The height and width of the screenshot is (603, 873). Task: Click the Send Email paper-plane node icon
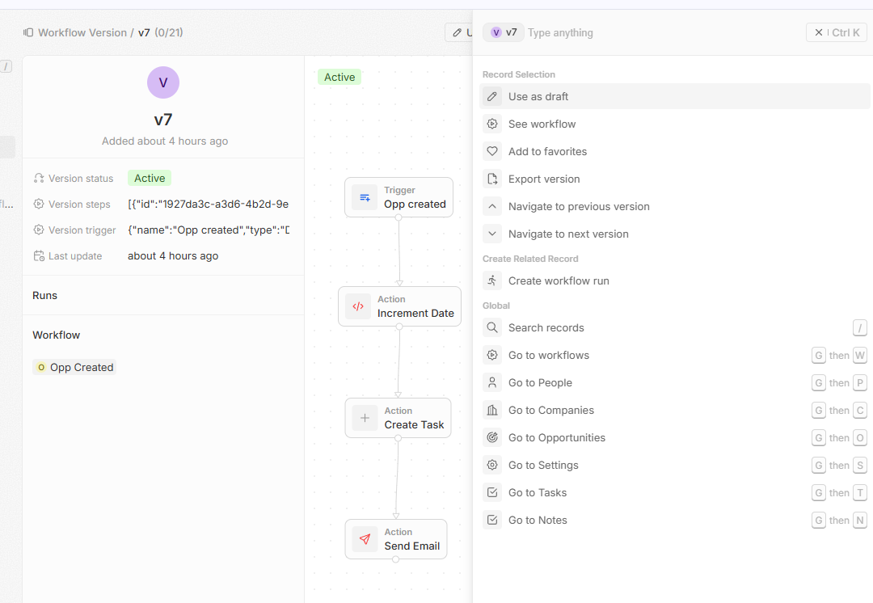pos(365,539)
